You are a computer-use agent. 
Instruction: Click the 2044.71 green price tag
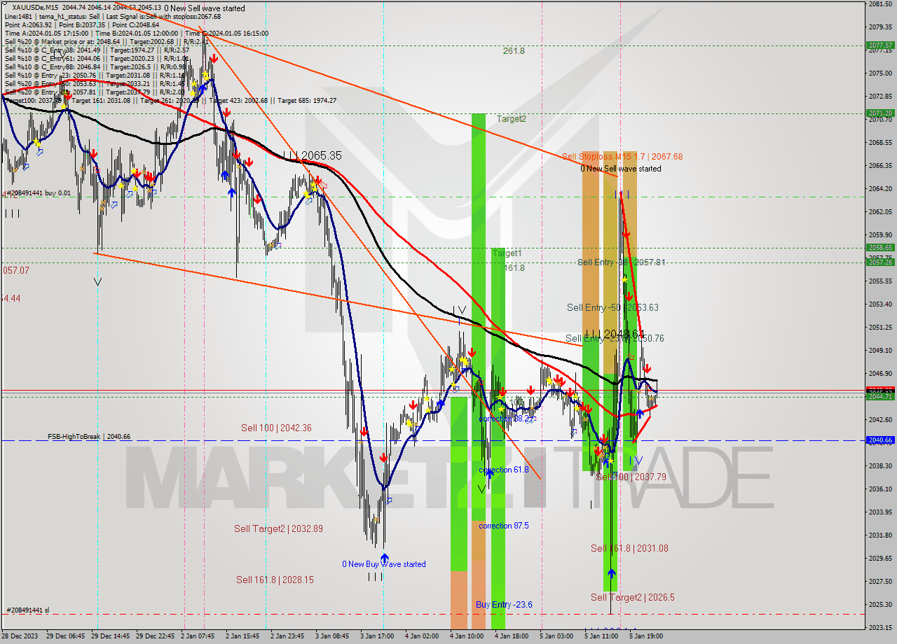(880, 396)
